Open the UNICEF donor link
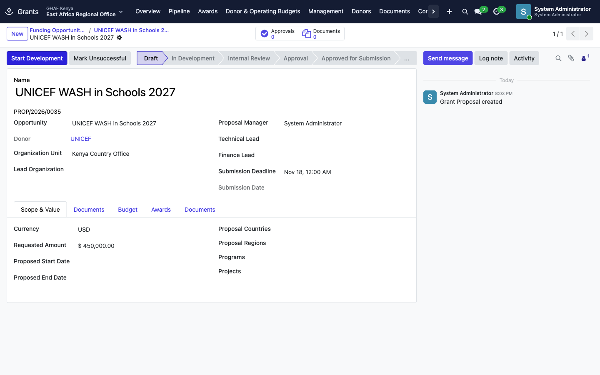 pyautogui.click(x=81, y=139)
